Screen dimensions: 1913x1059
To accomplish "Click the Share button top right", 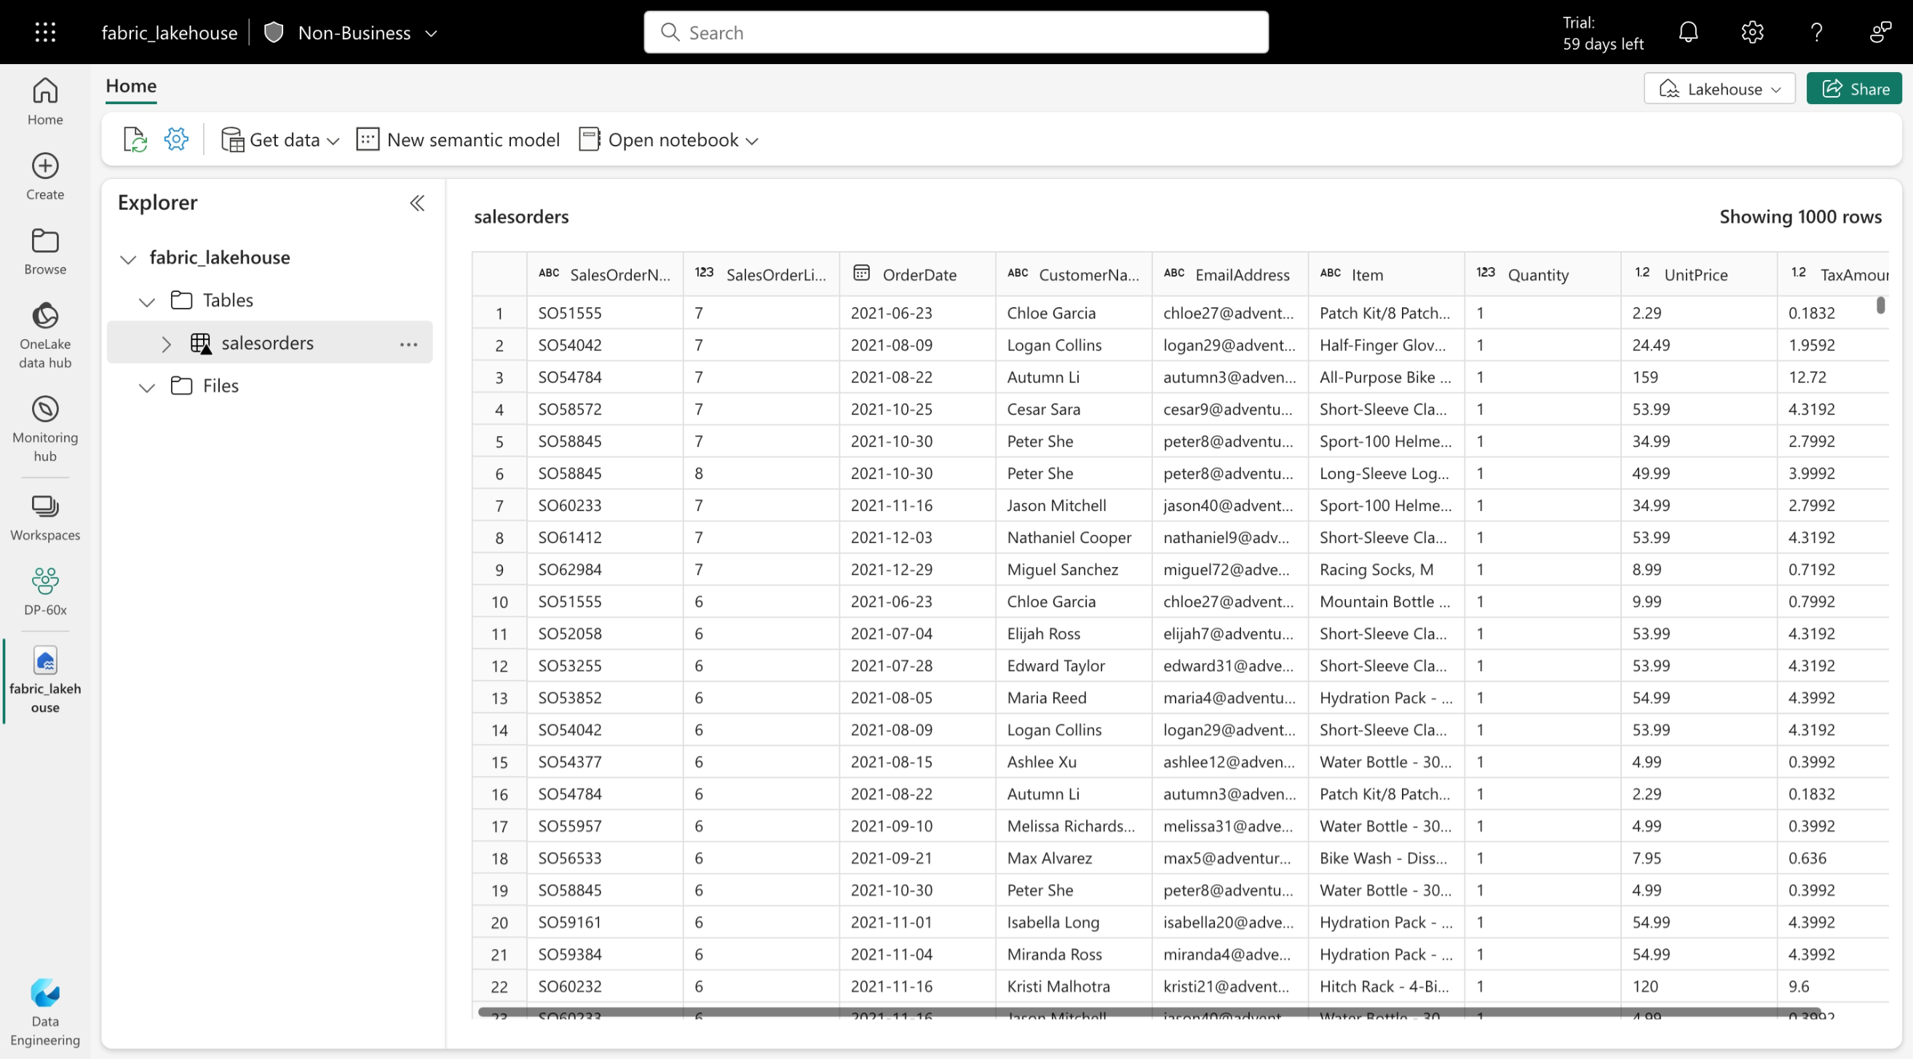I will [1858, 89].
